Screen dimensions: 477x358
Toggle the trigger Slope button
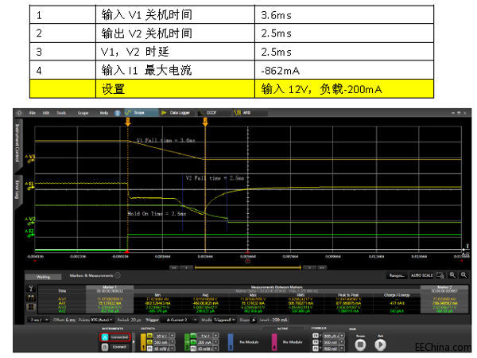click(x=254, y=320)
